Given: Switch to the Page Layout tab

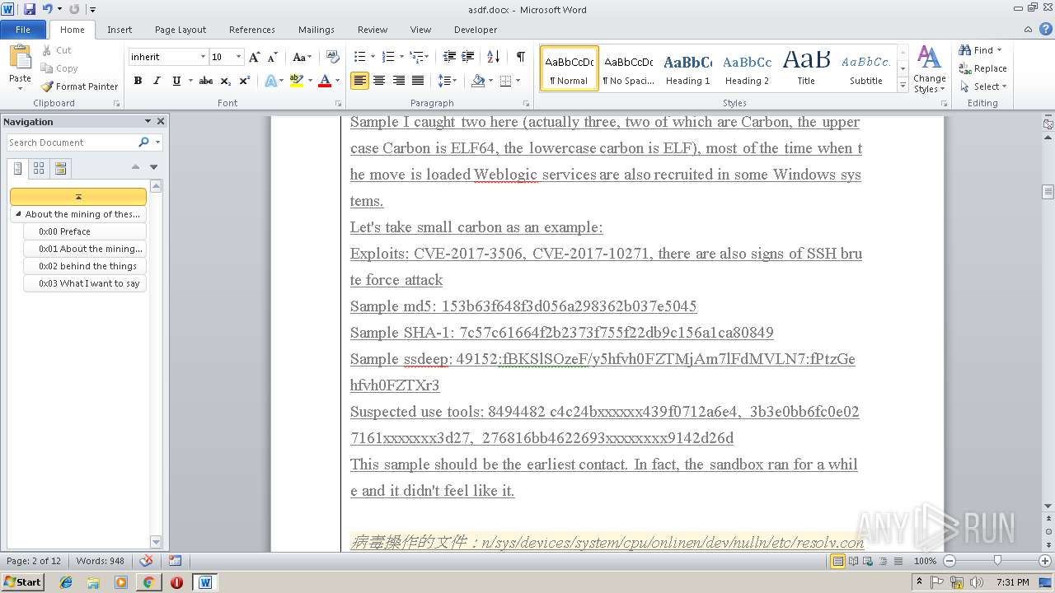Looking at the screenshot, I should tap(181, 30).
